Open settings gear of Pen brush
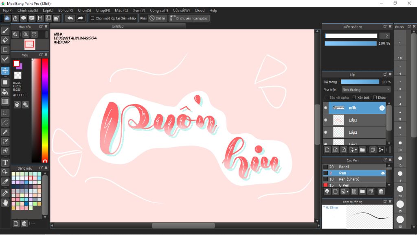417x235 pixels. pyautogui.click(x=383, y=173)
